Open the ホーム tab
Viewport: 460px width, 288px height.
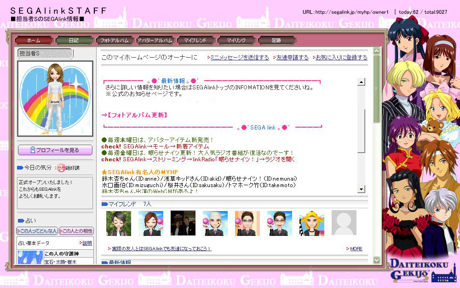pos(33,41)
